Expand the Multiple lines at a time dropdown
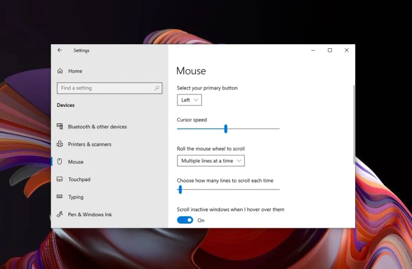The image size is (412, 269). 211,161
